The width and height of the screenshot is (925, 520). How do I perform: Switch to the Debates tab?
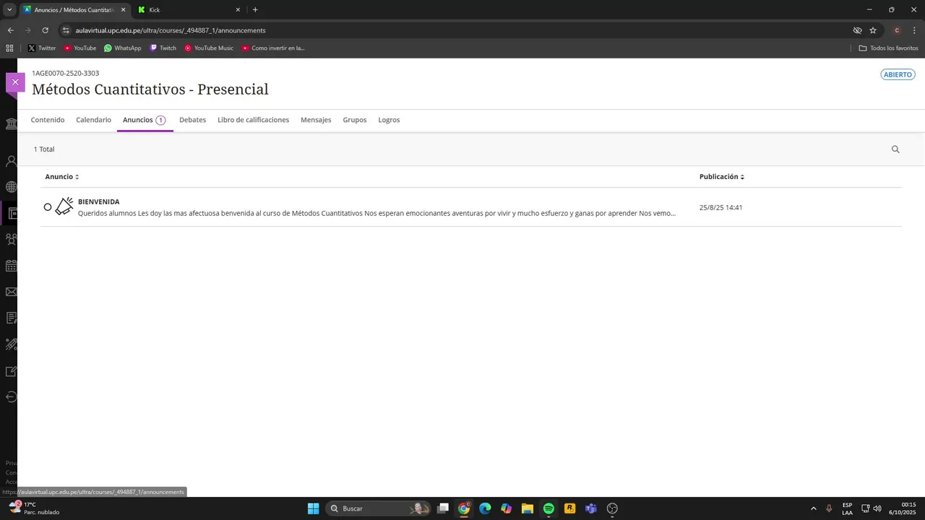click(192, 120)
